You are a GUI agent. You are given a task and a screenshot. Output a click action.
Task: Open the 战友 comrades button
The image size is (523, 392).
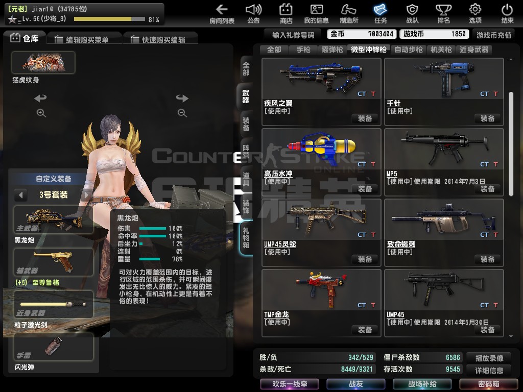pos(355,384)
